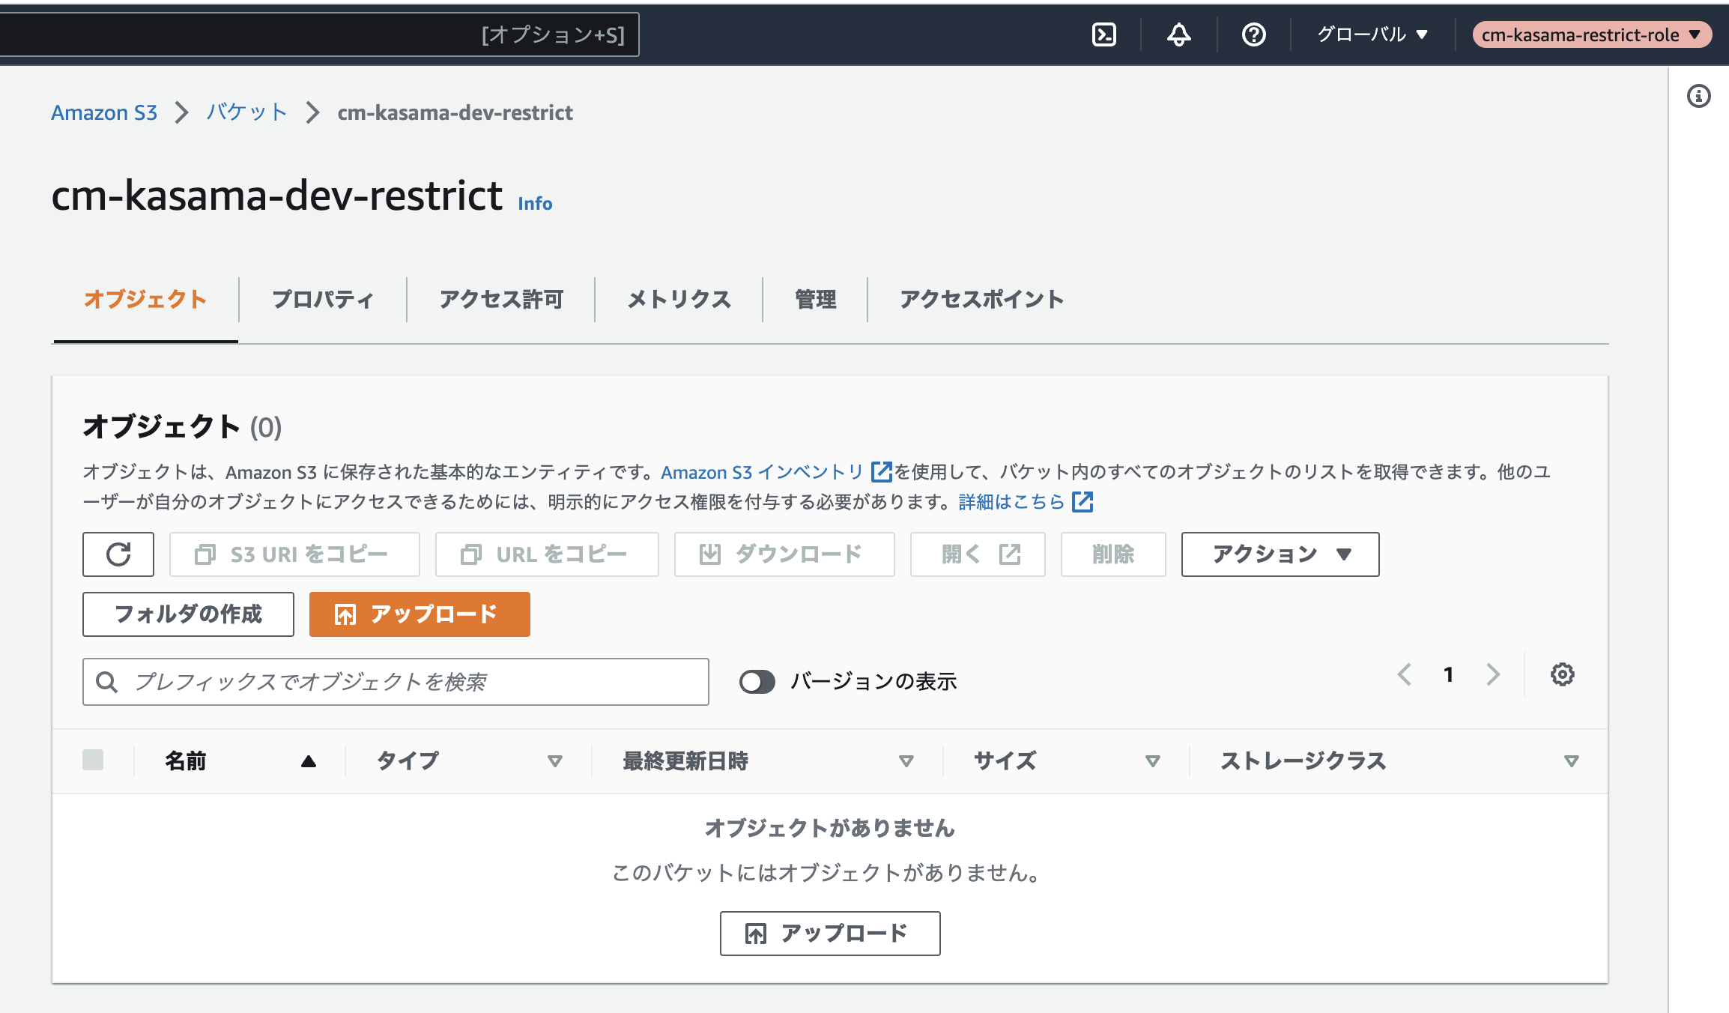Sort by ストレージクラス column arrow

pos(1571,761)
